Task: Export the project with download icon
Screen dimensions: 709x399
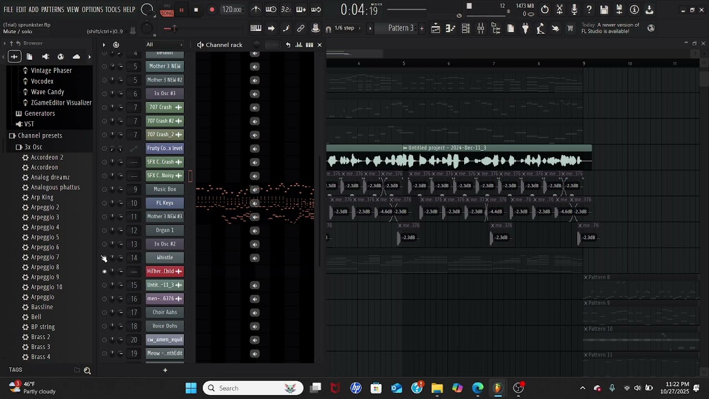Action: point(649,9)
